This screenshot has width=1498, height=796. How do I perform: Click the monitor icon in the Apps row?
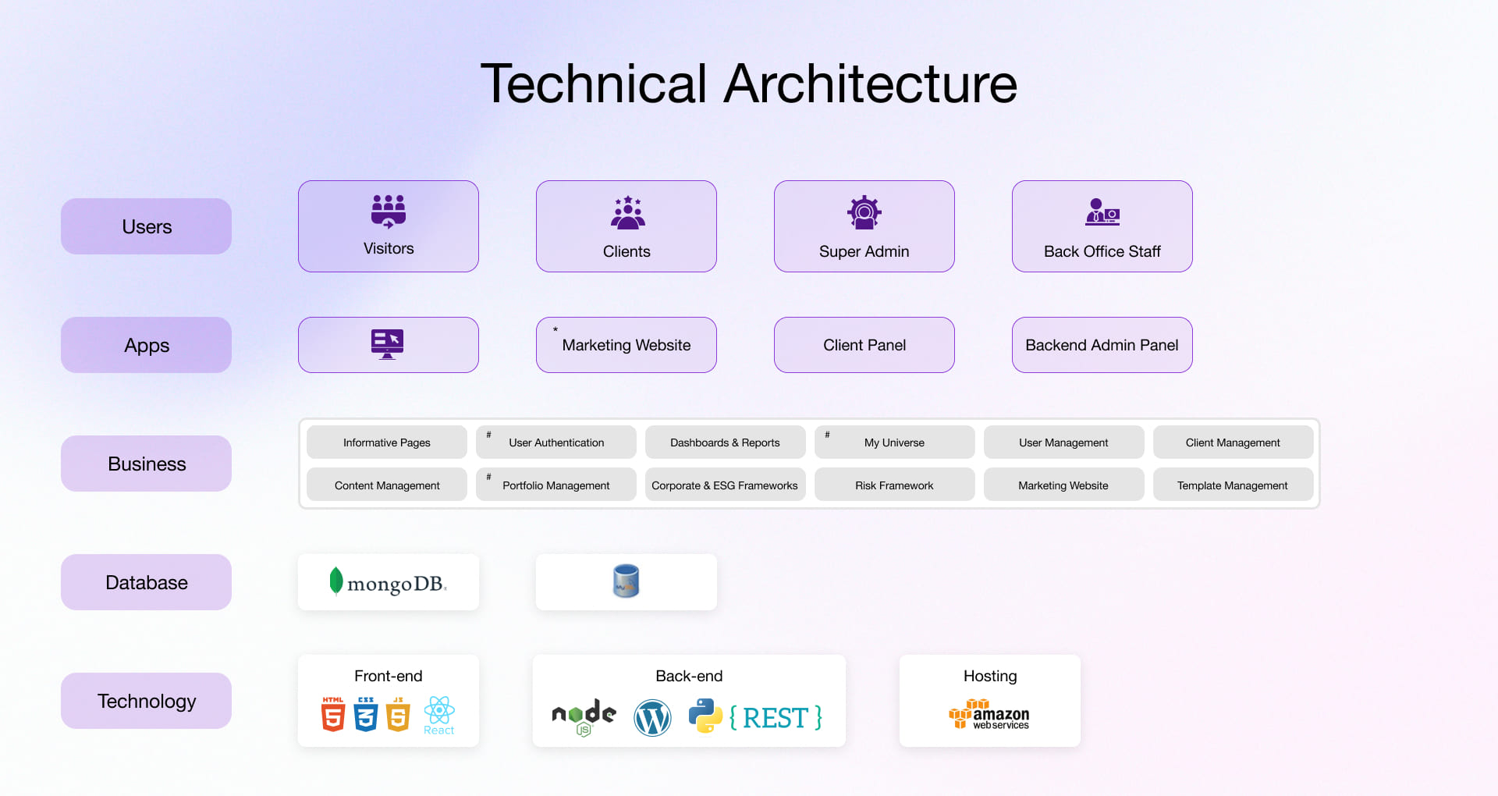tap(388, 344)
